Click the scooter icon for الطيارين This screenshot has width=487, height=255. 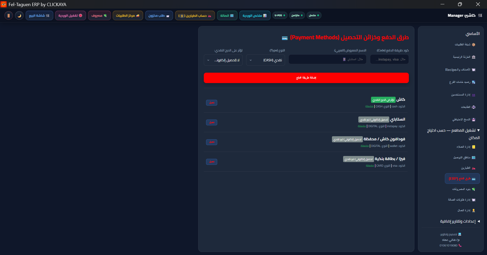[x=474, y=168]
